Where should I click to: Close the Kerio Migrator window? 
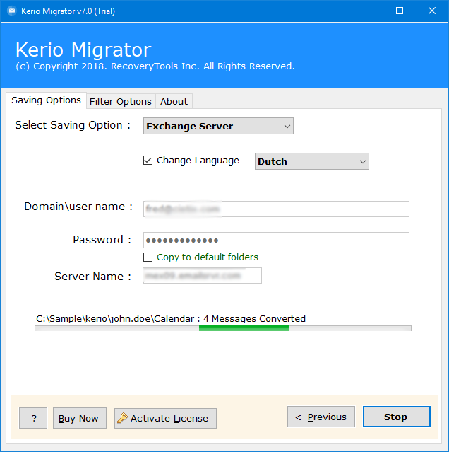(x=432, y=11)
